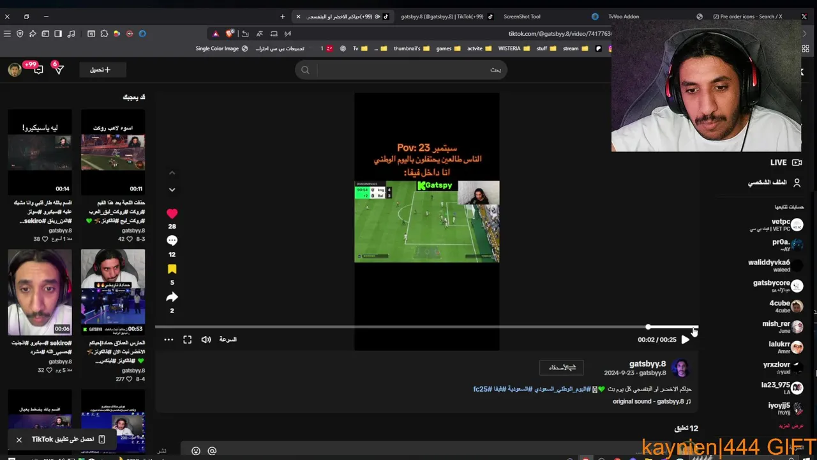This screenshot has height=460, width=817.
Task: Open followed account mish_rer
Action: pyautogui.click(x=783, y=327)
